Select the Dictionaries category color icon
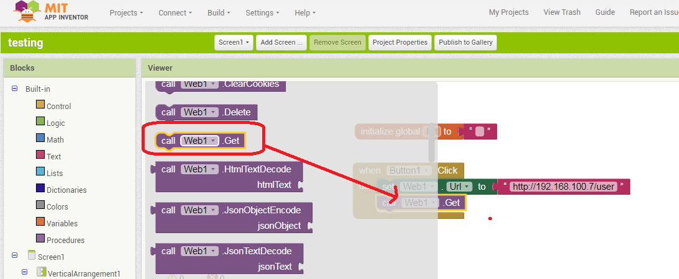The image size is (679, 279). point(40,188)
